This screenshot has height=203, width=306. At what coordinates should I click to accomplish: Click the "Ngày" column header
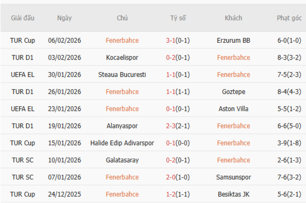[64, 18]
